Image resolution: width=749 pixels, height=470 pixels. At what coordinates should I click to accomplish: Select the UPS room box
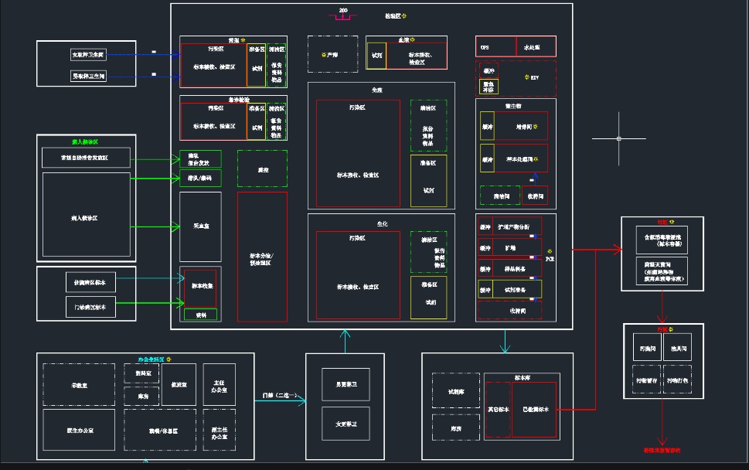click(x=495, y=46)
